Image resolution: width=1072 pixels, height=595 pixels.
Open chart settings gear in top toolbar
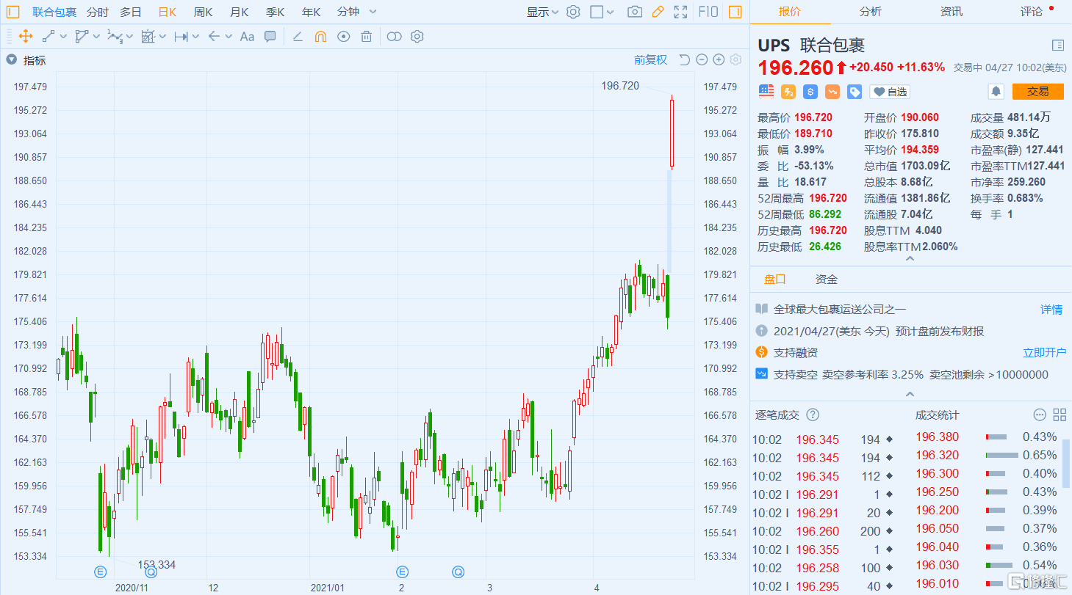coord(573,12)
